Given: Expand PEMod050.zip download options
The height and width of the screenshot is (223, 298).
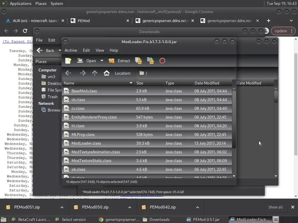Looking at the screenshot, I should point(130,207).
